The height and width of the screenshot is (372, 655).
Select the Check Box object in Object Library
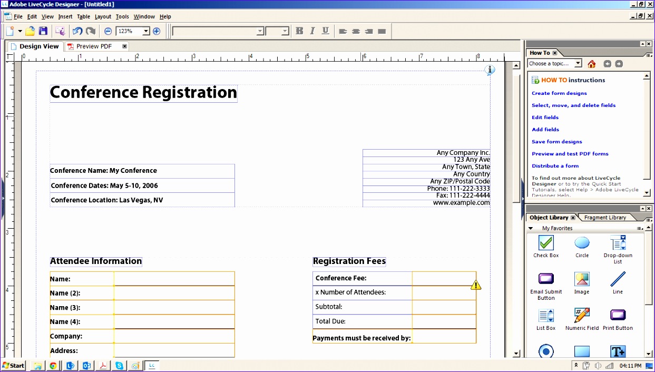click(x=545, y=244)
